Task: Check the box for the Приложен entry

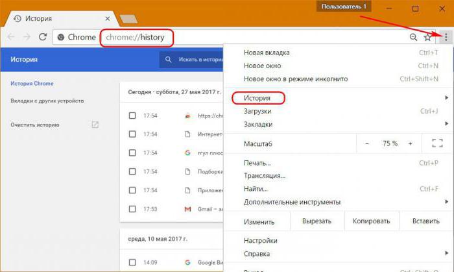Action: (132, 190)
